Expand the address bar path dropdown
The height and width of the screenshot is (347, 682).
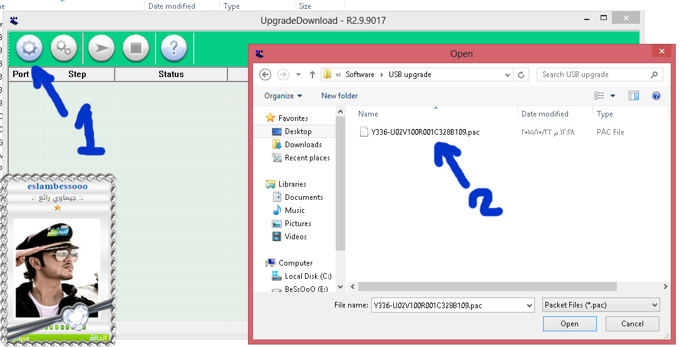(507, 75)
